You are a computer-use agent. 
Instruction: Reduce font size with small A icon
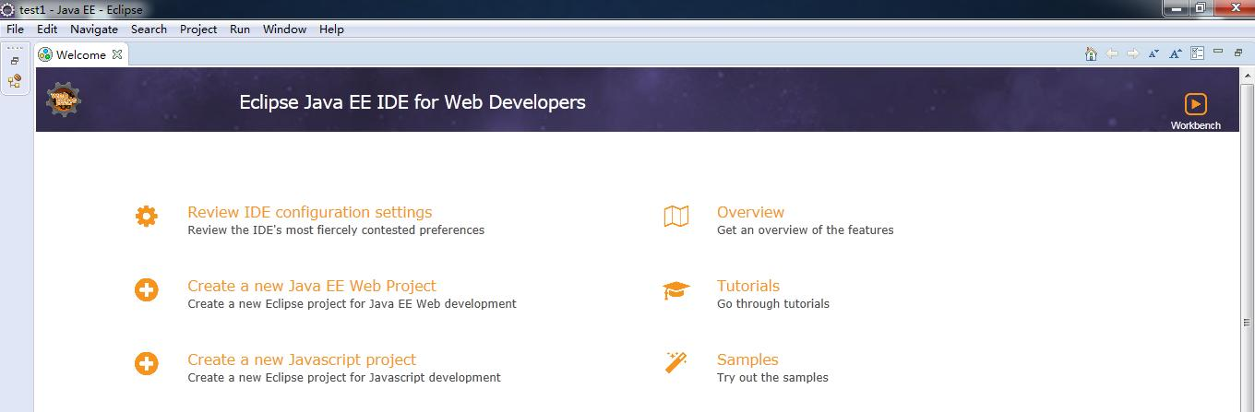(1153, 54)
